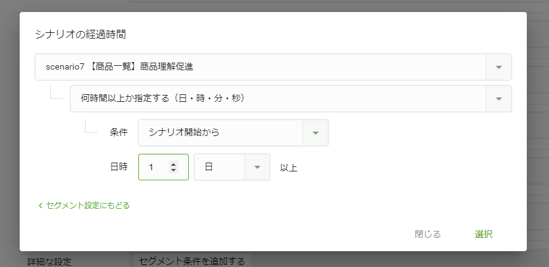Open the scenario7 商品理解促進 dropdown

[x=273, y=67]
